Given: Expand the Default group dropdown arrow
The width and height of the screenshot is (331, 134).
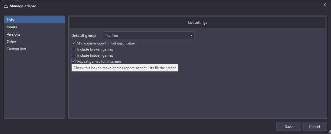Looking at the screenshot, I should point(192,36).
